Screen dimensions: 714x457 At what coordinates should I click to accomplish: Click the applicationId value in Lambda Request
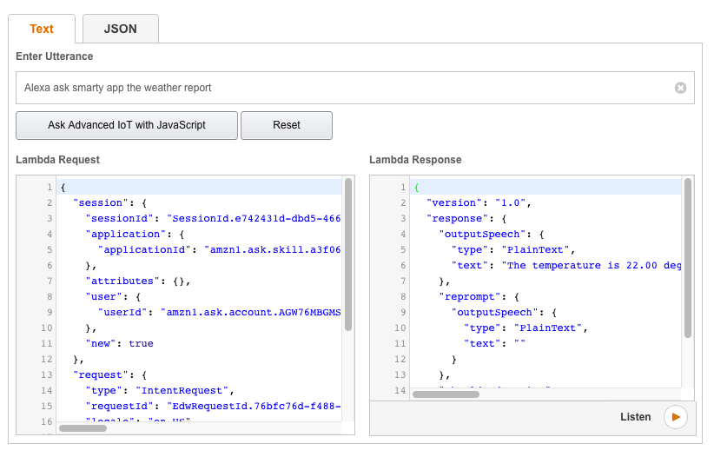pyautogui.click(x=272, y=249)
